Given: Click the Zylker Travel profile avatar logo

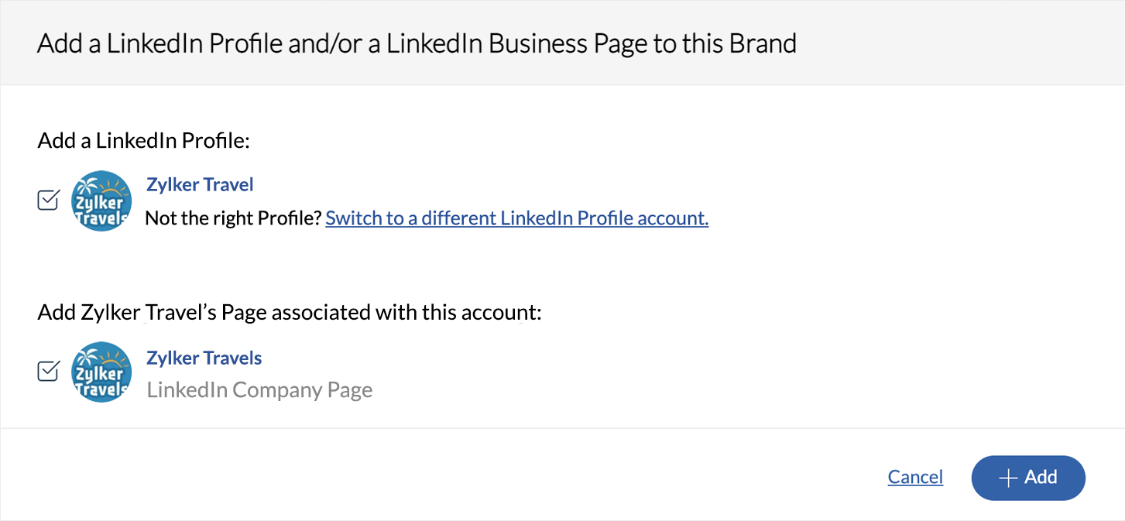Looking at the screenshot, I should [101, 201].
